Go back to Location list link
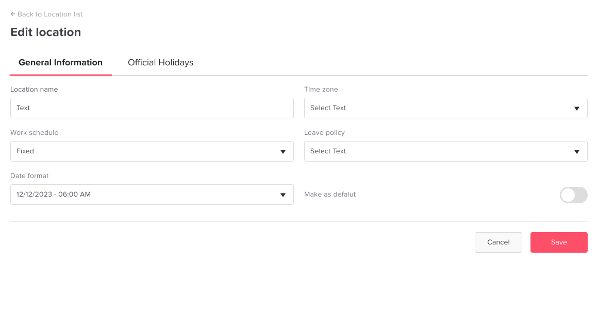 50,14
